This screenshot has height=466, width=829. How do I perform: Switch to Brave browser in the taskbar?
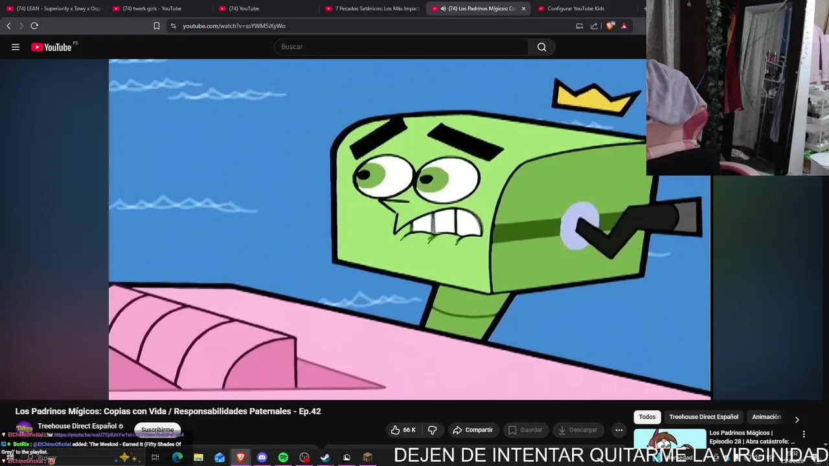click(x=241, y=458)
